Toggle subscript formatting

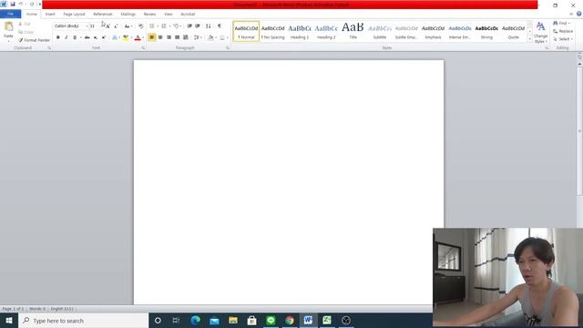pyautogui.click(x=96, y=37)
